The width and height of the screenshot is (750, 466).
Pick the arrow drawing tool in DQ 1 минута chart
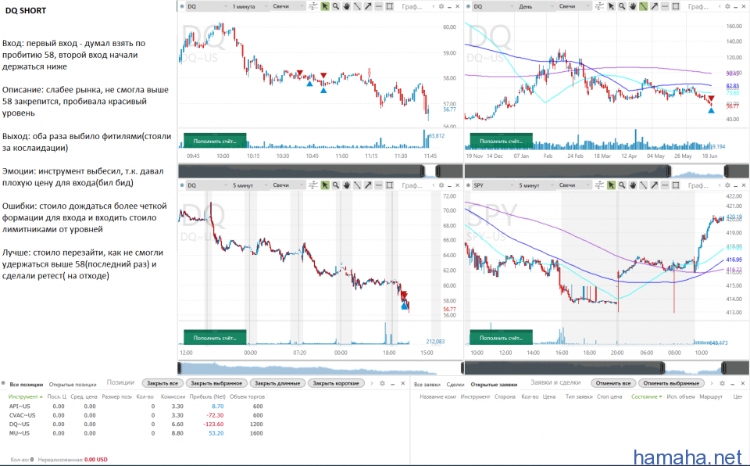(x=368, y=6)
